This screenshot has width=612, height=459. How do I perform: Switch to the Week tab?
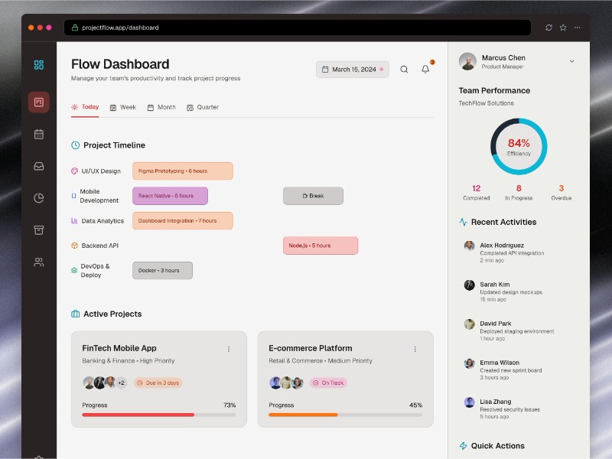(124, 107)
